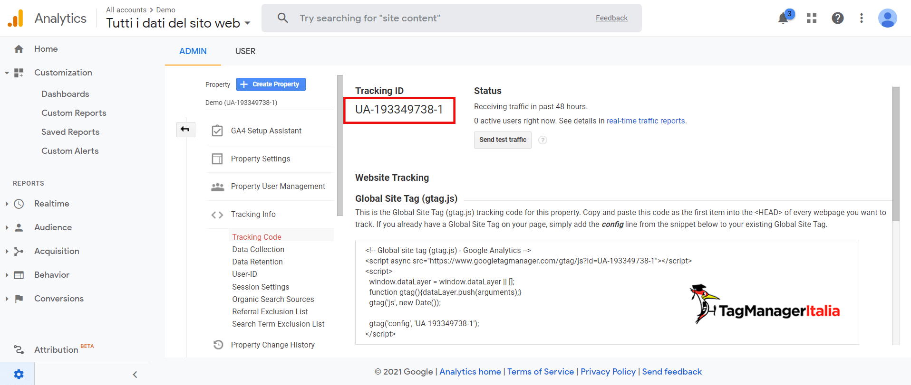Switch to the USER tab
Image resolution: width=911 pixels, height=385 pixels.
pyautogui.click(x=245, y=51)
